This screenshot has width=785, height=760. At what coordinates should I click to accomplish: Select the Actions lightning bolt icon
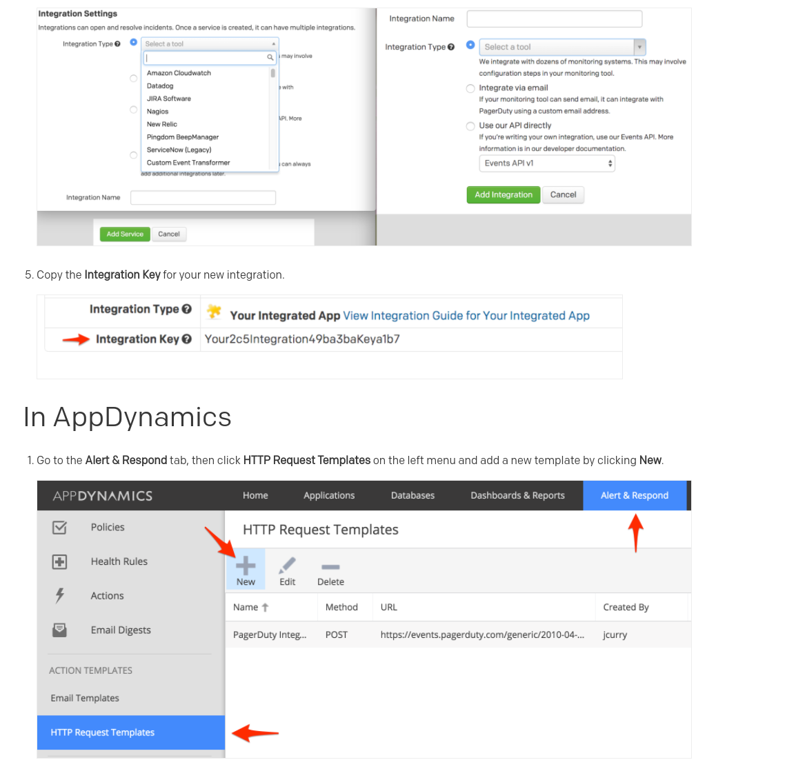click(x=59, y=595)
